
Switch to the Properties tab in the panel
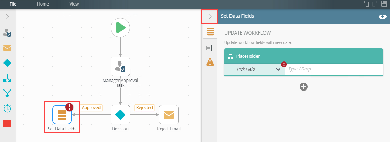pos(210,48)
